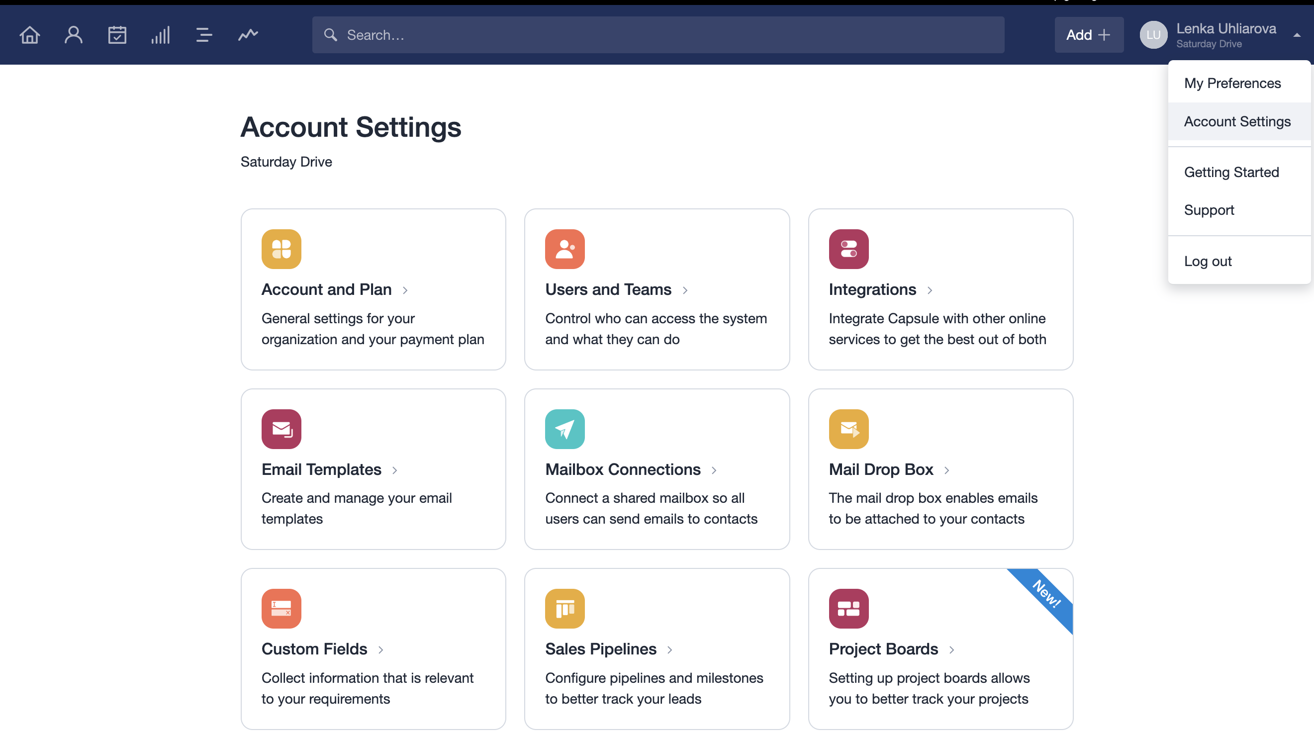Image resolution: width=1314 pixels, height=737 pixels.
Task: Choose Log out in user menu
Action: coord(1208,261)
